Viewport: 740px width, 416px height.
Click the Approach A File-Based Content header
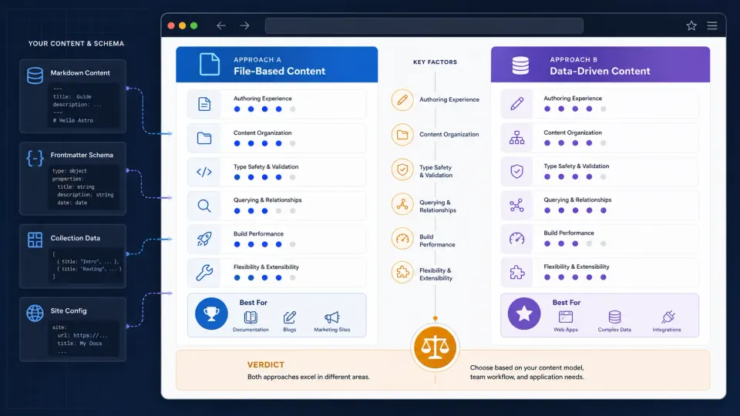[277, 65]
